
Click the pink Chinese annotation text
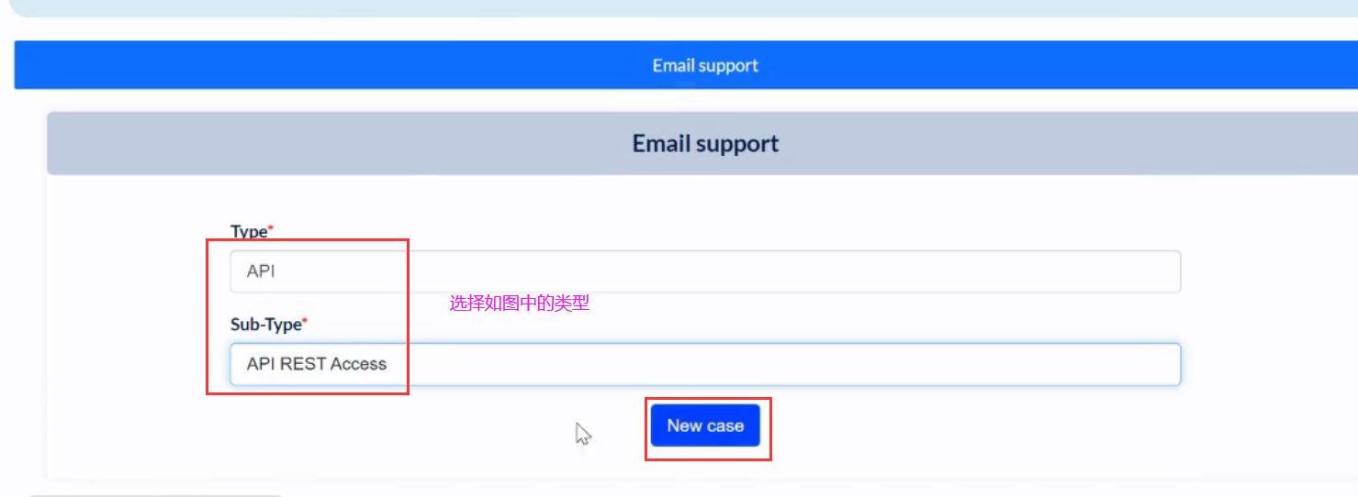pos(519,304)
